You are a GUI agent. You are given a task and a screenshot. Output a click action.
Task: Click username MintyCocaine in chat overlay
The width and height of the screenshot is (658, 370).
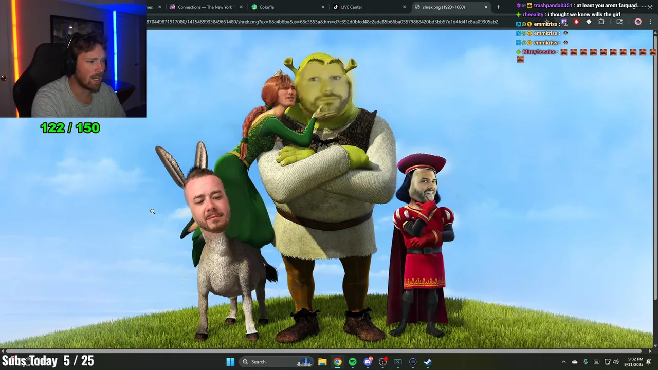point(539,52)
